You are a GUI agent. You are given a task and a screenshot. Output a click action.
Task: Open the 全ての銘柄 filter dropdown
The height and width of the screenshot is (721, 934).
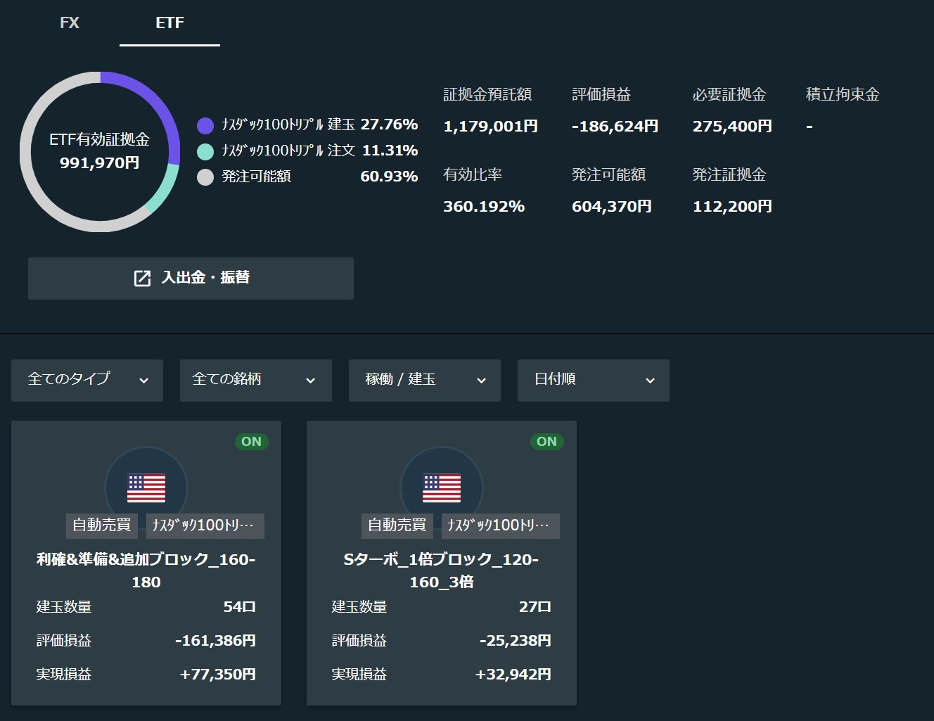pyautogui.click(x=256, y=380)
